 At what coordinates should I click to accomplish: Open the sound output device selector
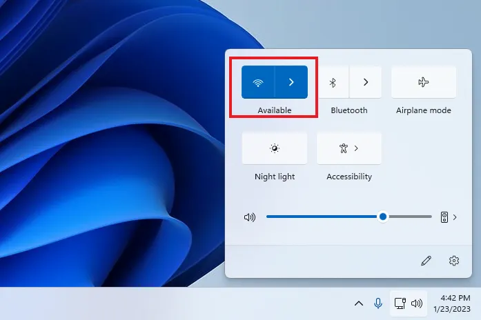[444, 217]
